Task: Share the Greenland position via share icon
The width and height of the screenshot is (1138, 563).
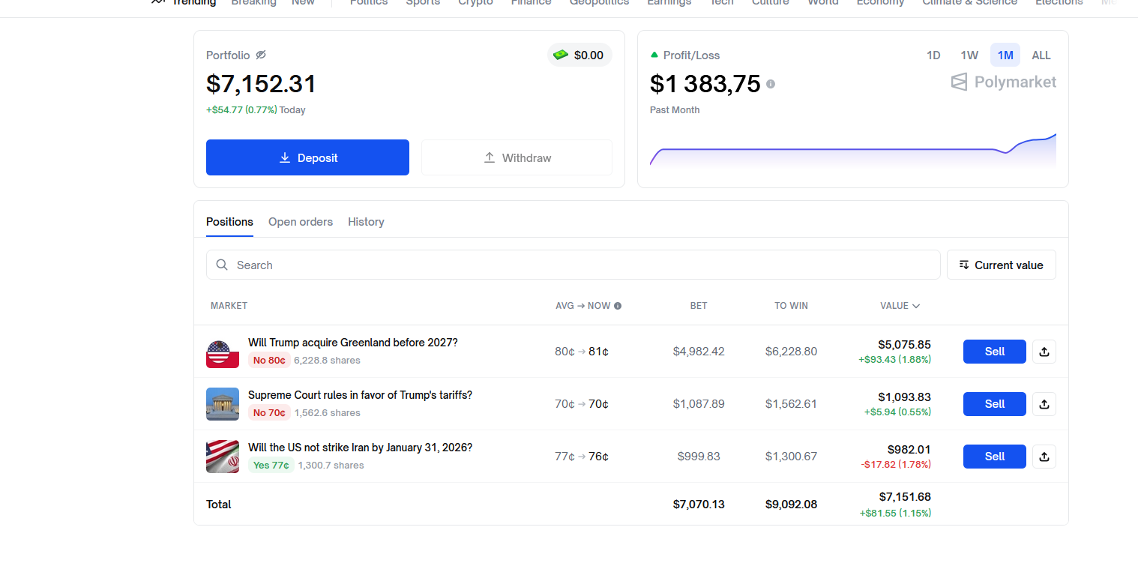Action: click(1044, 352)
